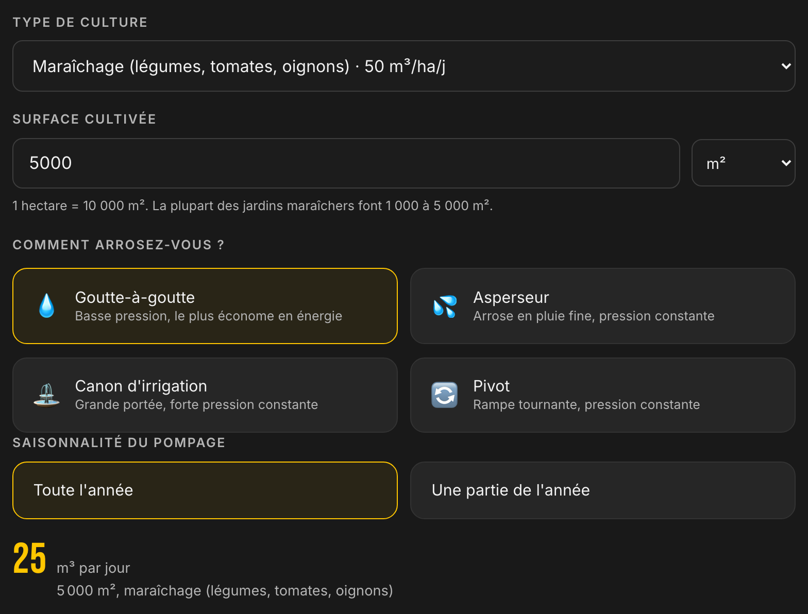
Task: Select Toute l'année pumping season
Action: tap(205, 490)
